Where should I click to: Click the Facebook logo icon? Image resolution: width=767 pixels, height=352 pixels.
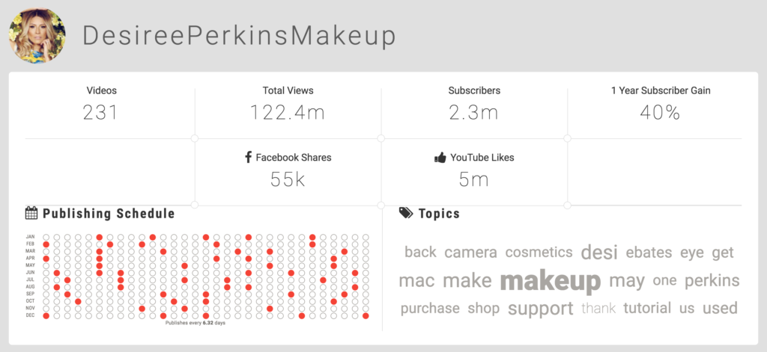pyautogui.click(x=248, y=157)
